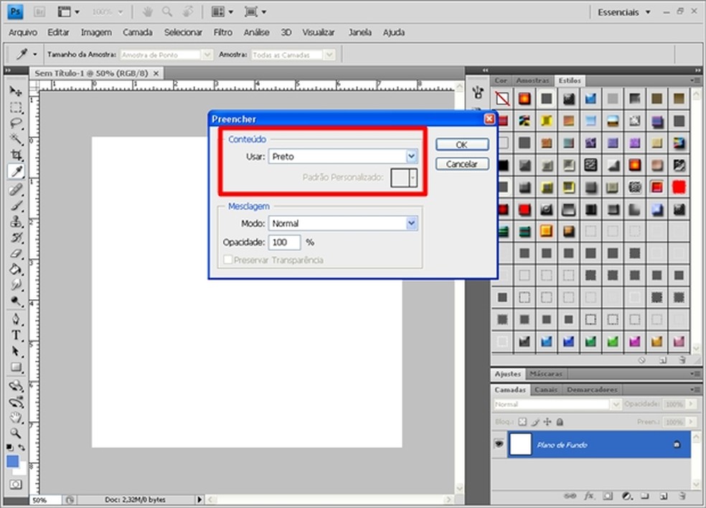Image resolution: width=706 pixels, height=508 pixels.
Task: Select the Move tool in toolbox
Action: (x=16, y=92)
